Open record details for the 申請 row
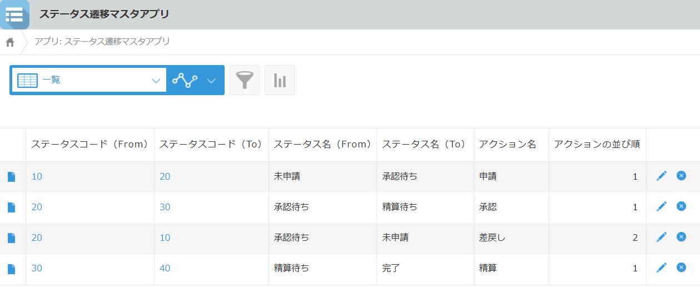 (11, 177)
